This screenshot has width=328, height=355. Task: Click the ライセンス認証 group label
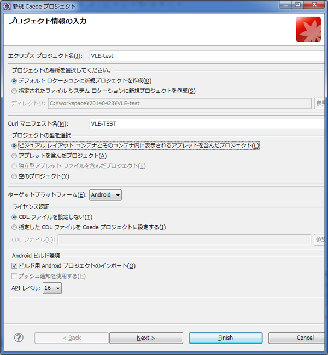(x=31, y=206)
